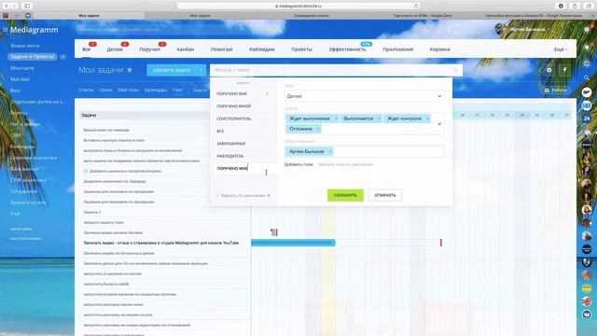Click the Safari share button
The height and width of the screenshot is (336, 597).
(575, 6)
